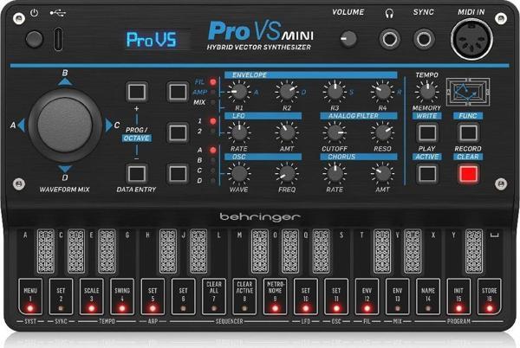
Task: Click the MIDI IN socket
Action: [x=471, y=39]
